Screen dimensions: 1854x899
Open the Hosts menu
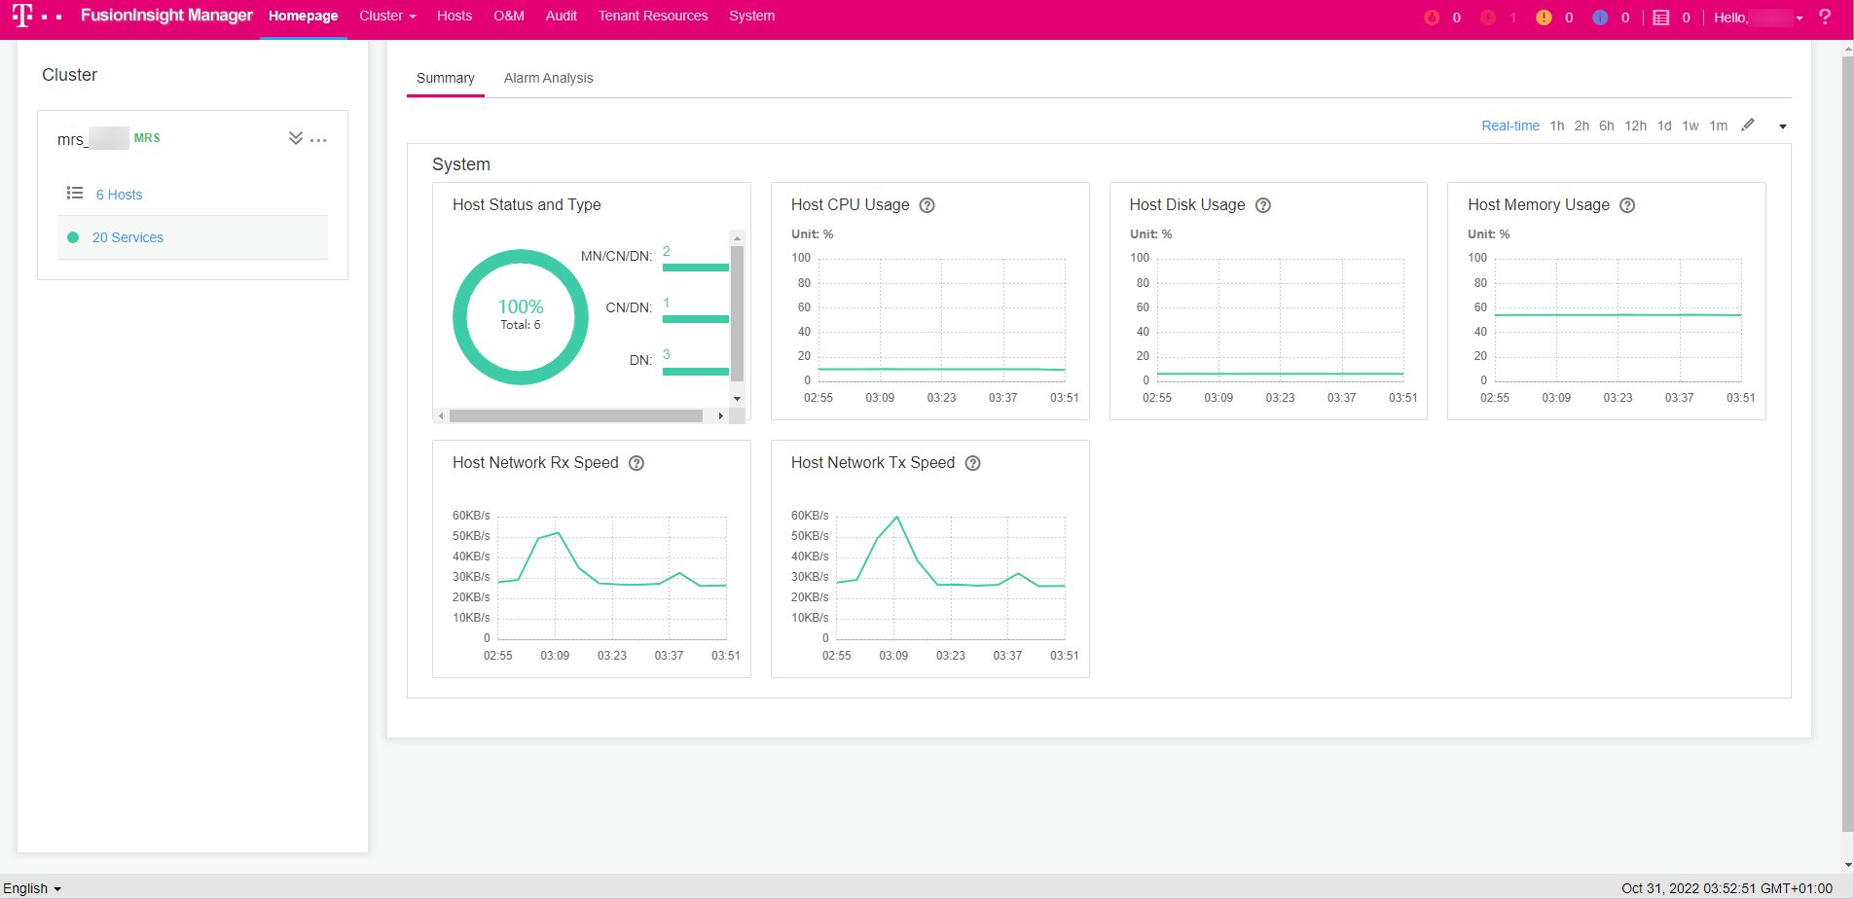point(454,16)
